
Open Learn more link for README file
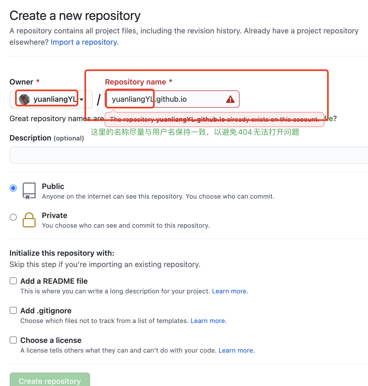tap(230, 291)
